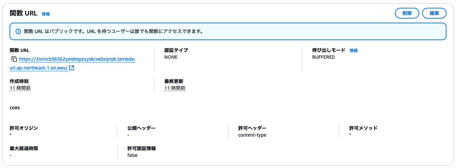The image size is (456, 168).
Task: Click the external link icon after the URL
Action: (x=72, y=68)
